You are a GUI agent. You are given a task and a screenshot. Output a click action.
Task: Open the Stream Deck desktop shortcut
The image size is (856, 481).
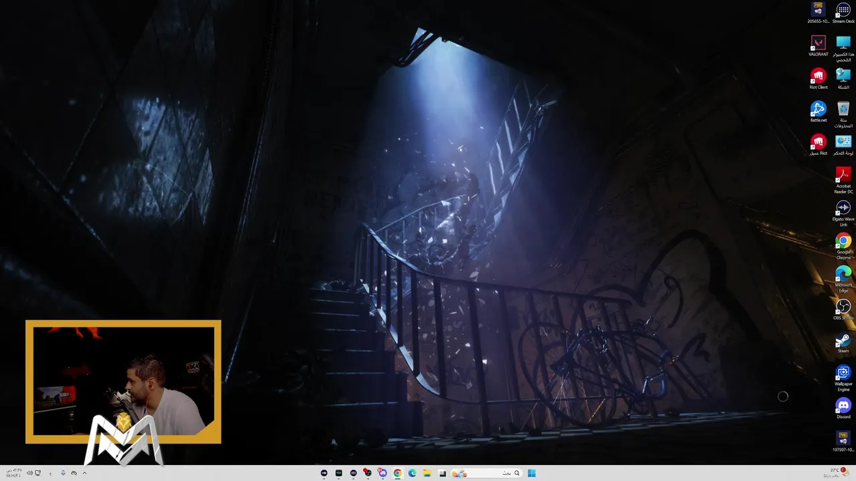[x=843, y=13]
